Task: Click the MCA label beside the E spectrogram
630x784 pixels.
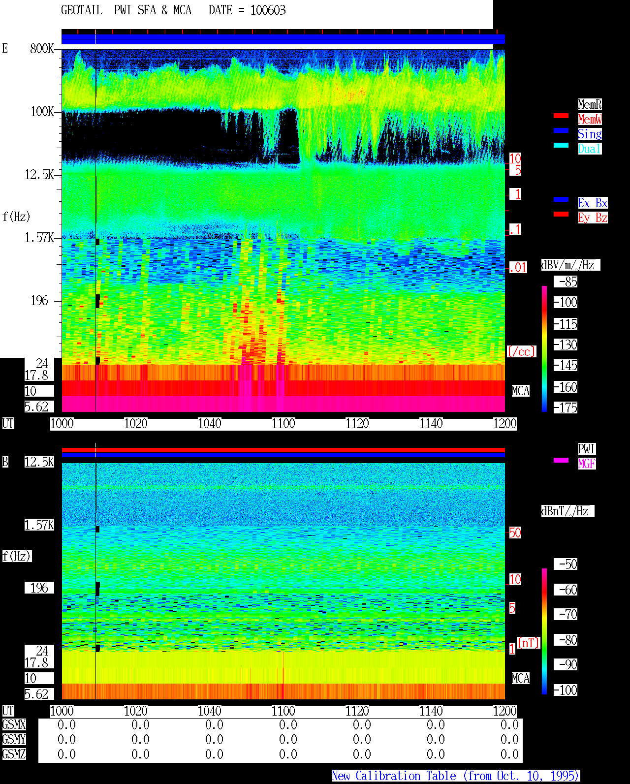Action: pos(521,391)
